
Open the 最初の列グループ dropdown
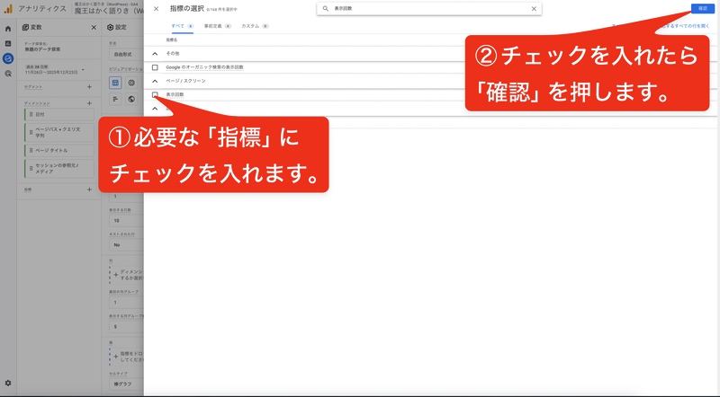pyautogui.click(x=126, y=303)
